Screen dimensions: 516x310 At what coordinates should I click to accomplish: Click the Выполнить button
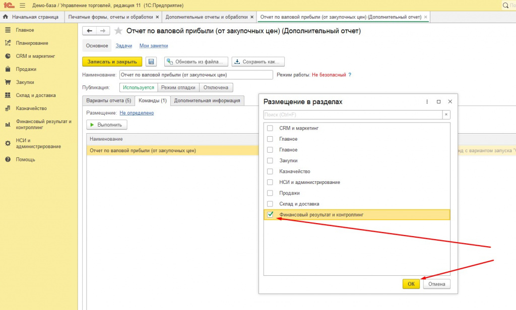click(107, 125)
